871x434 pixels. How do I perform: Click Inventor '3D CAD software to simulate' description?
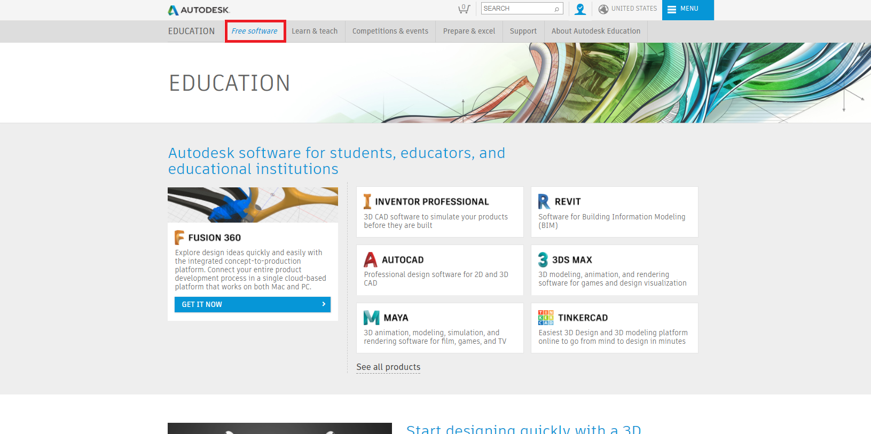point(436,221)
